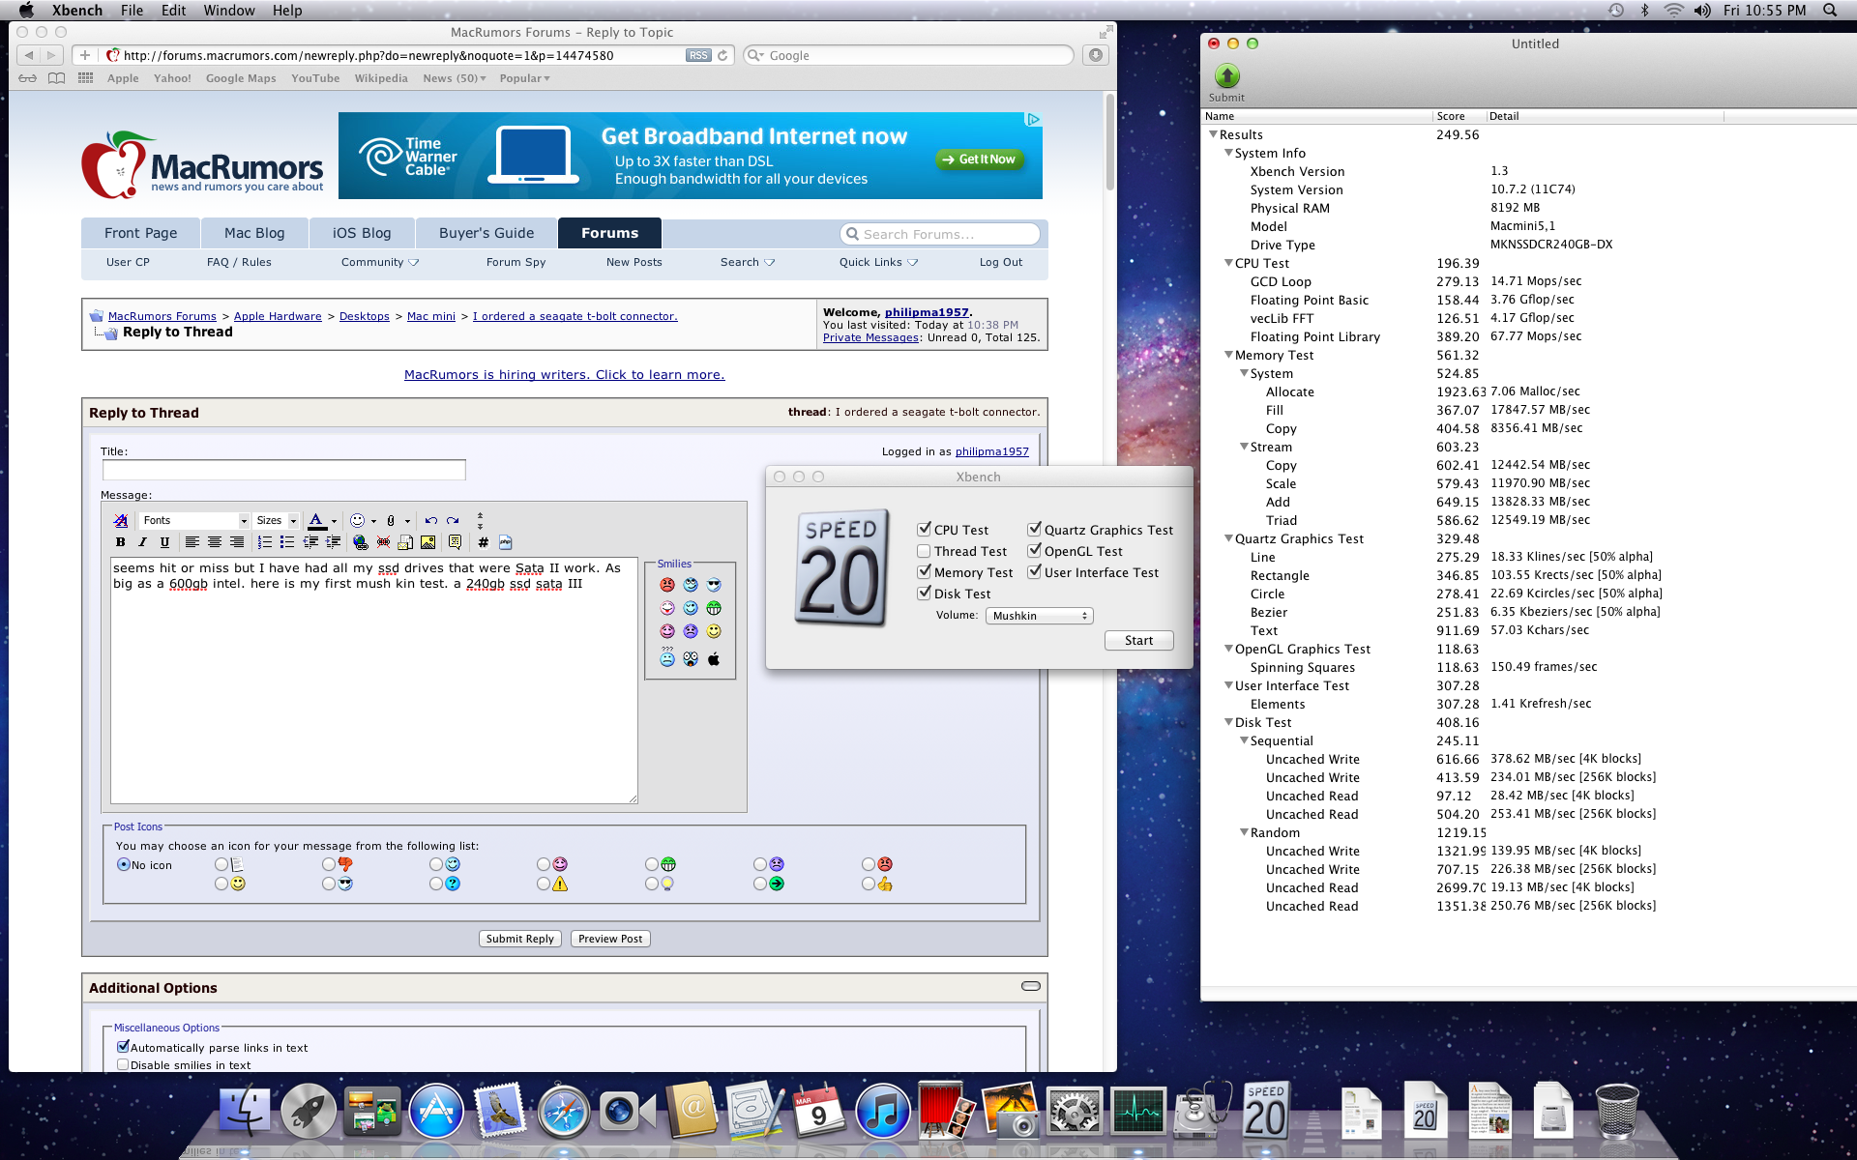Open the Quick Links forum menu
The image size is (1857, 1160).
click(878, 262)
